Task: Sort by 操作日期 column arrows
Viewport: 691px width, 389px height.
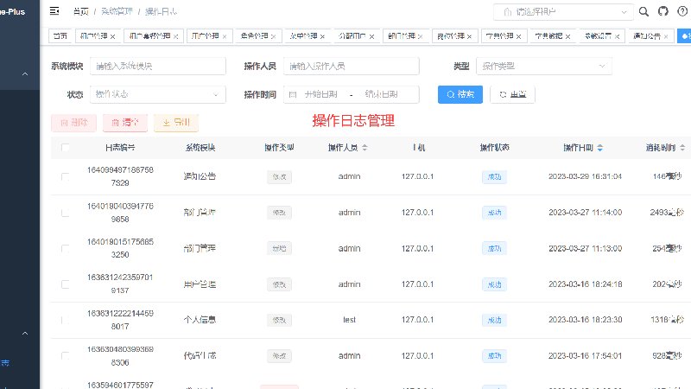Action: pos(599,148)
